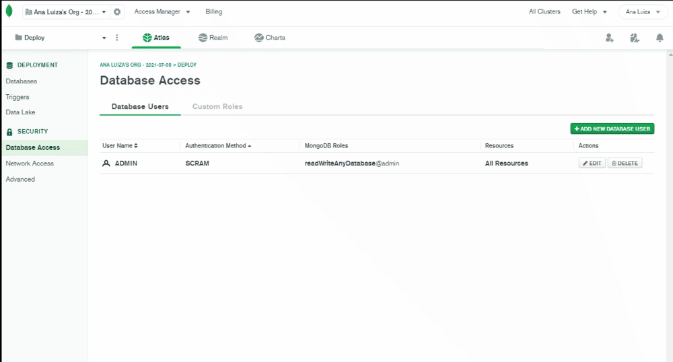Switch to the Atlas tab
Viewport: 673px width, 362px height.
click(x=156, y=38)
